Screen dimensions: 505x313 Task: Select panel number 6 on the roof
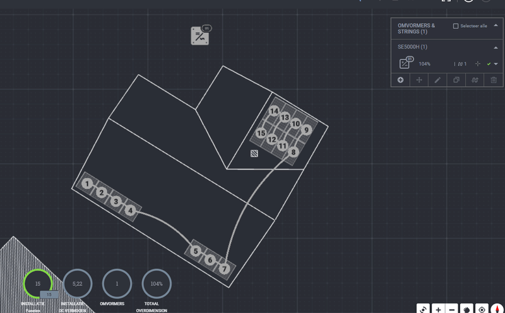pyautogui.click(x=210, y=260)
